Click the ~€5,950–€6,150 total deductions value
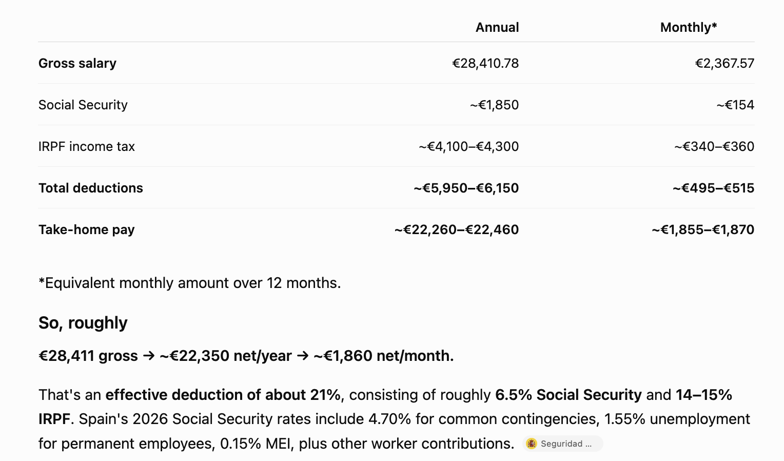Viewport: 784px width, 461px height. 466,188
